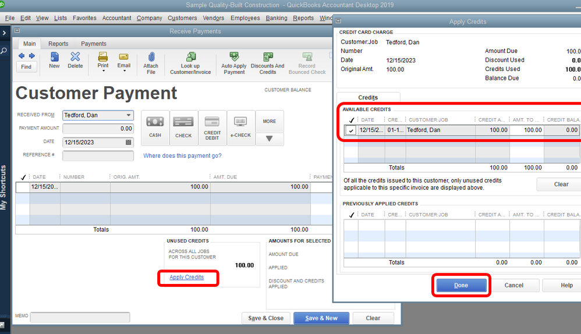Click the Find button
The image size is (581, 334).
(x=26, y=67)
